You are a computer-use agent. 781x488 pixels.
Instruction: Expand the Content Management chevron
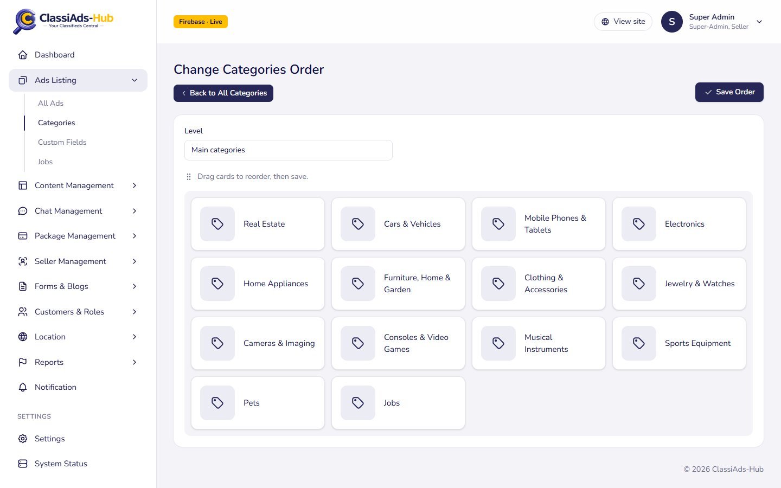pos(135,185)
